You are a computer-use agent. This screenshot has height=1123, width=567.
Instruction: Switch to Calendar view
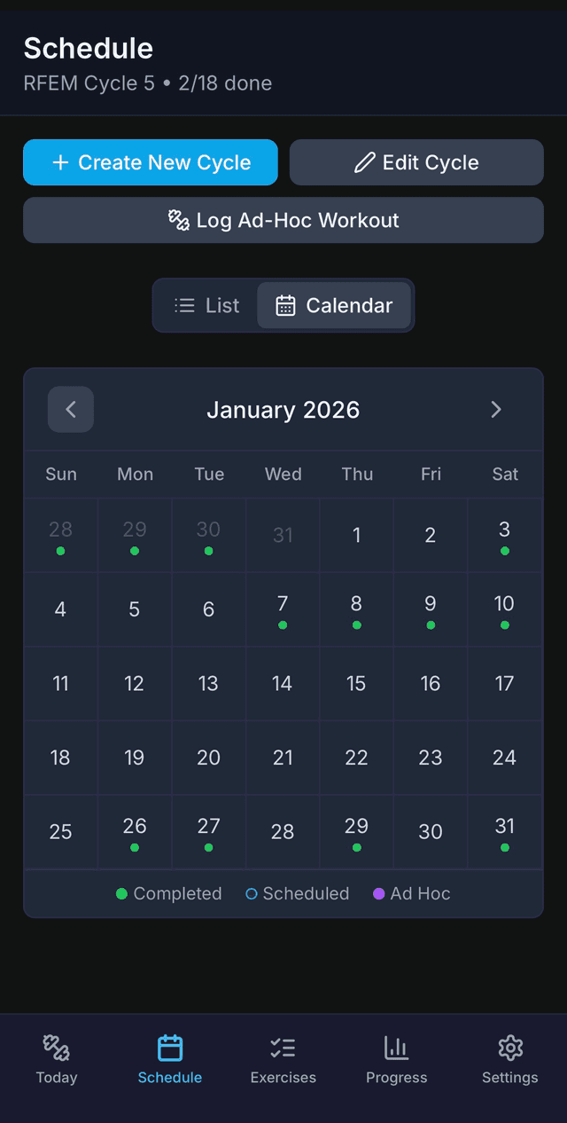[334, 305]
